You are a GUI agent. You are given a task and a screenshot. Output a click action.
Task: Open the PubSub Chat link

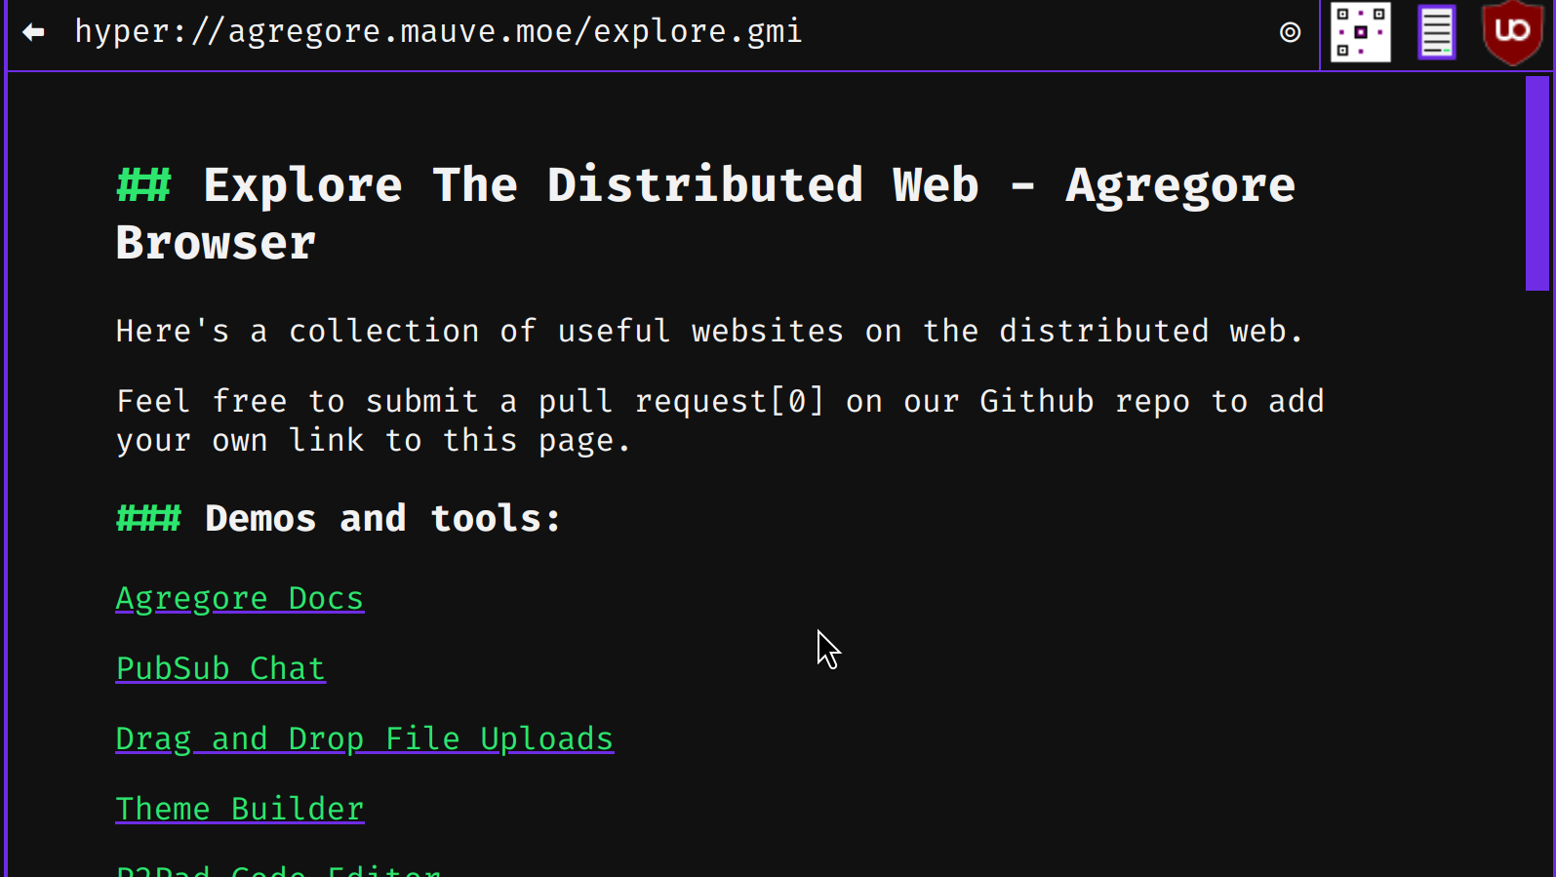220,668
